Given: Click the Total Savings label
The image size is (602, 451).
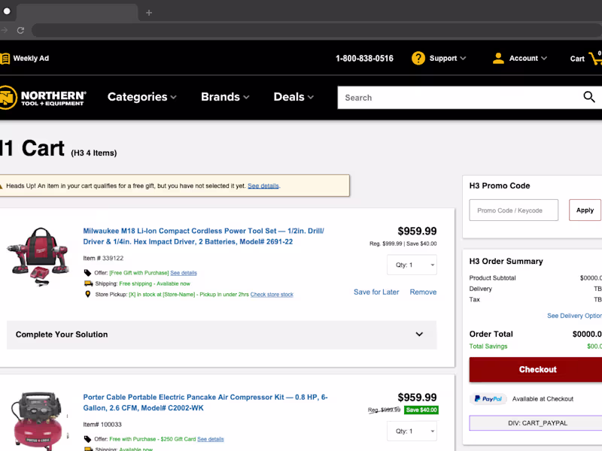Looking at the screenshot, I should [x=488, y=347].
